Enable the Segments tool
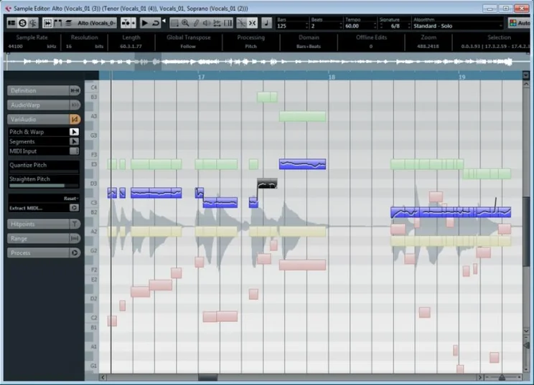 74,141
